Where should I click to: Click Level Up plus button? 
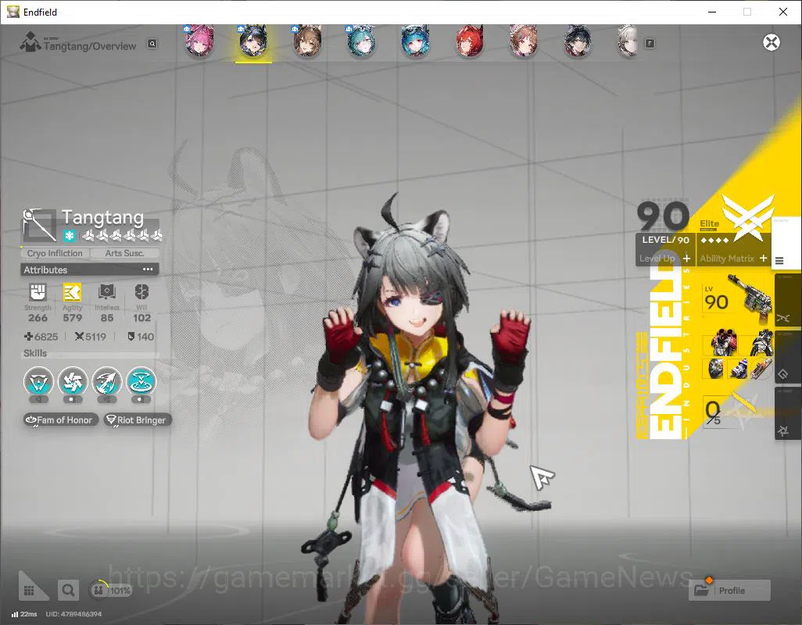pyautogui.click(x=686, y=259)
